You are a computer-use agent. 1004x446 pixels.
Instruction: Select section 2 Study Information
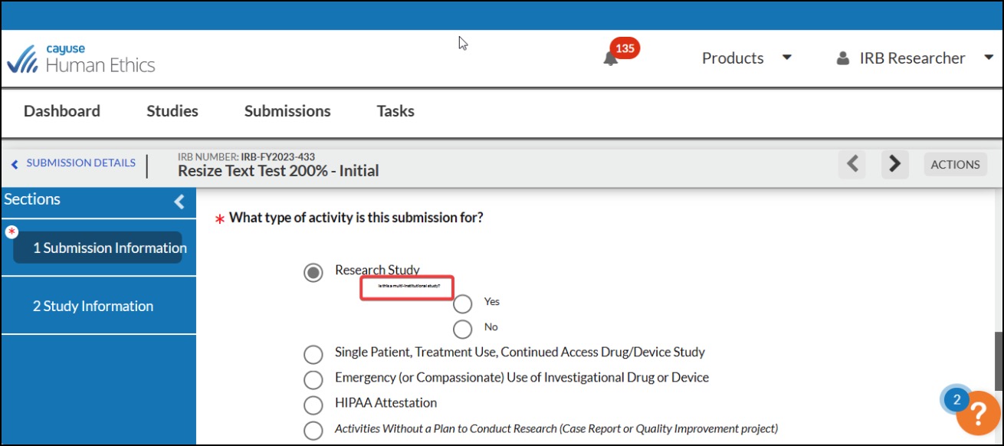pos(93,306)
